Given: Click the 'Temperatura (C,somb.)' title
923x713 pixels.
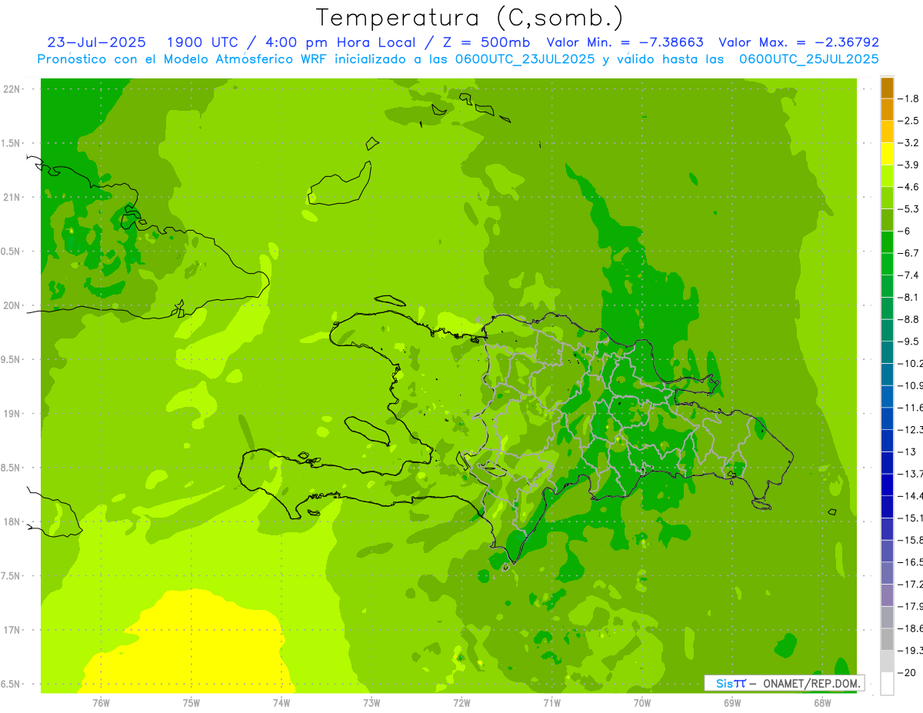Looking at the screenshot, I should 470,18.
